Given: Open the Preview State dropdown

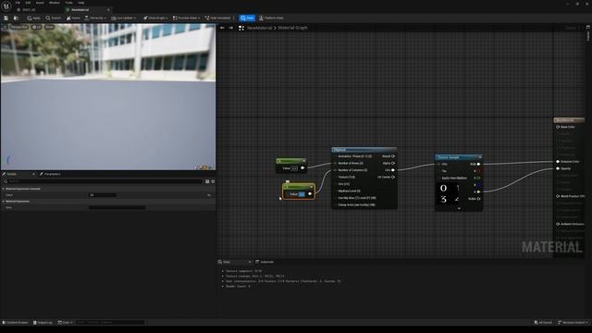Looking at the screenshot, I should click(186, 18).
